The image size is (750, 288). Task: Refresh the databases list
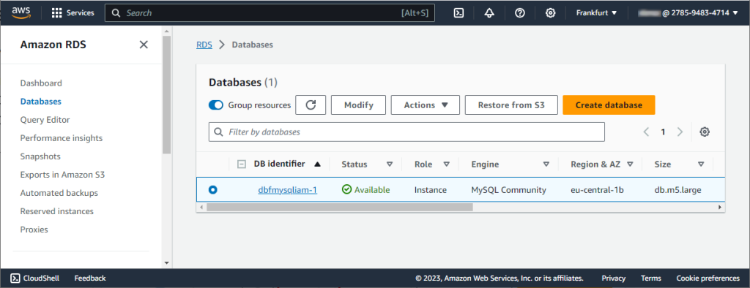(311, 105)
